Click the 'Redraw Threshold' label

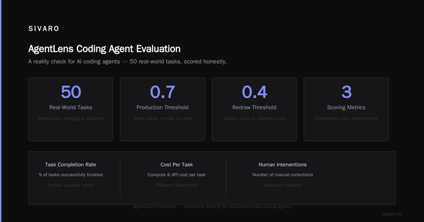[x=254, y=107]
